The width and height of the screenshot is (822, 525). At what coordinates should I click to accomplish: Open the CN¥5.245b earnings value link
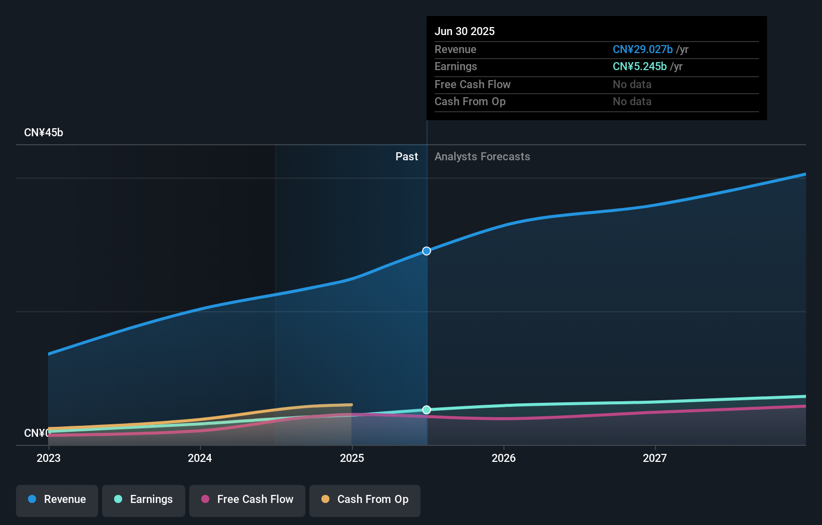click(x=639, y=66)
